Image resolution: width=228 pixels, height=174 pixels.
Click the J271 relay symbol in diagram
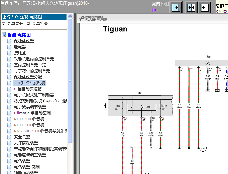tap(141, 107)
